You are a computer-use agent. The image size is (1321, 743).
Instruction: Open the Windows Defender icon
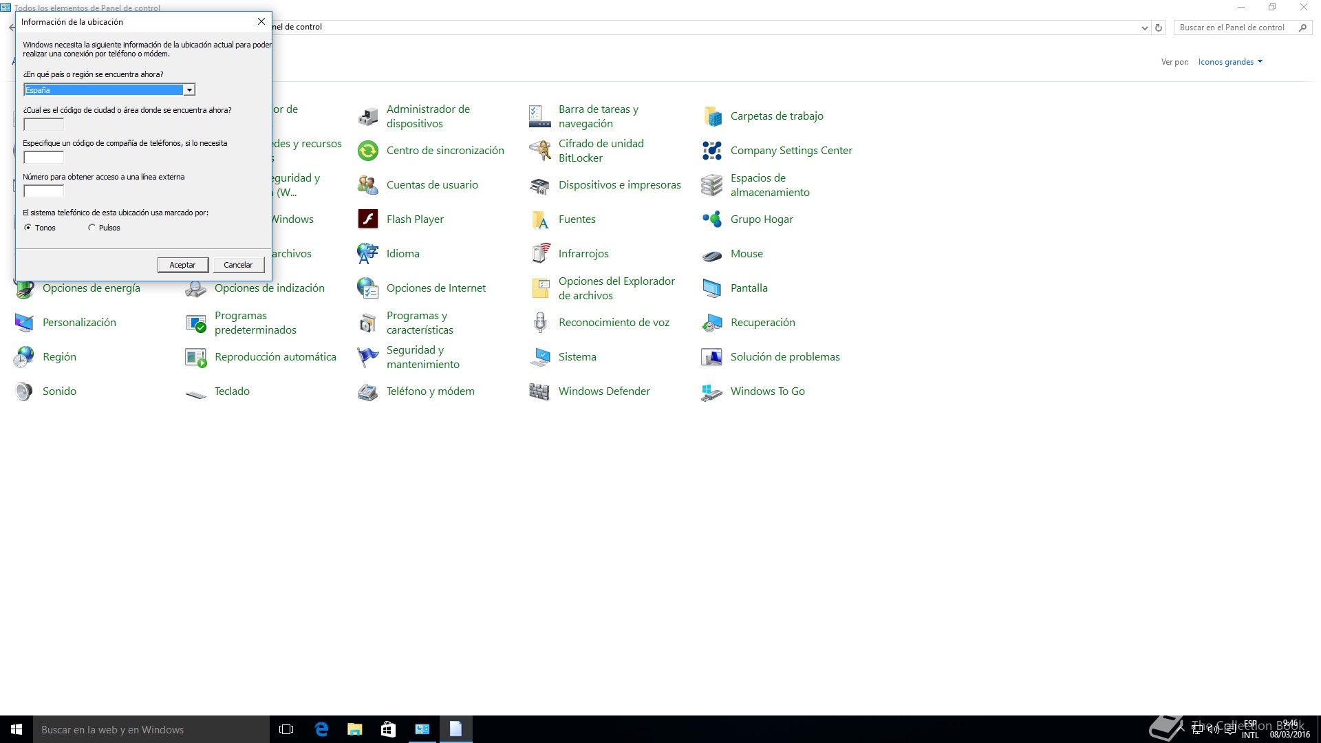point(540,391)
